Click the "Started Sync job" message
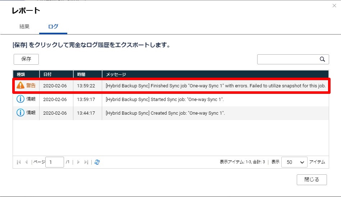341x197 pixels. tap(165, 99)
